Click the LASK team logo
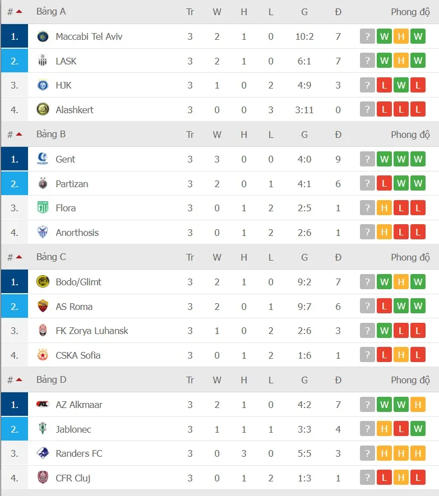Image resolution: width=439 pixels, height=496 pixels. [43, 61]
